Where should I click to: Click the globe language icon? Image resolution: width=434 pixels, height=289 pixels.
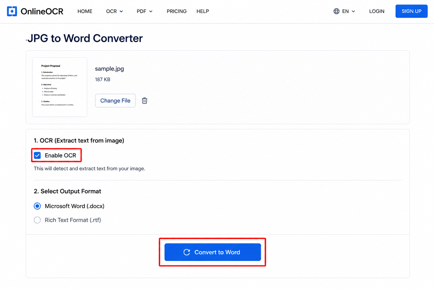[336, 11]
